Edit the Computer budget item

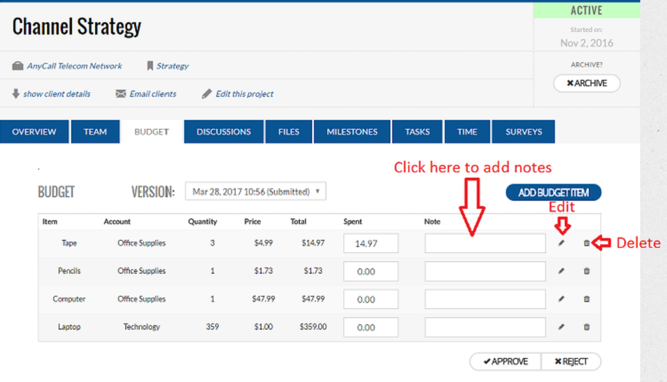(x=561, y=299)
